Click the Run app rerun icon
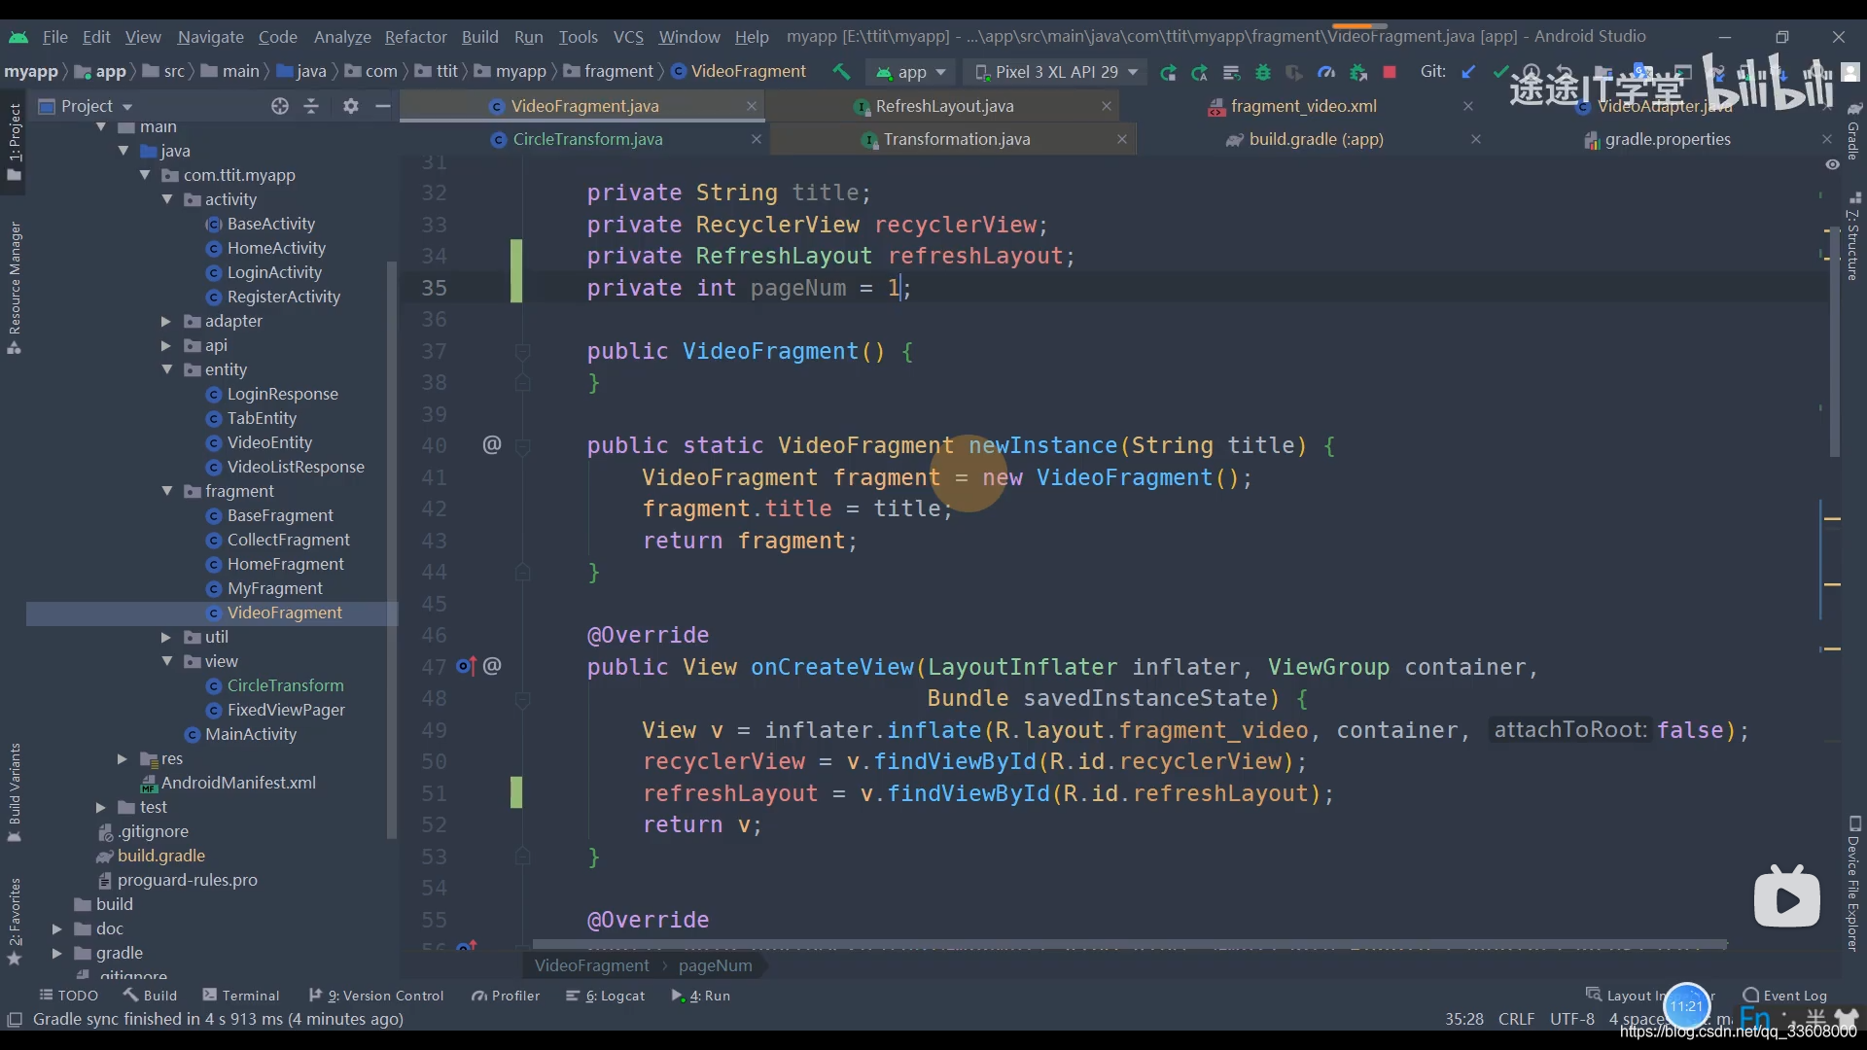 [x=1168, y=72]
